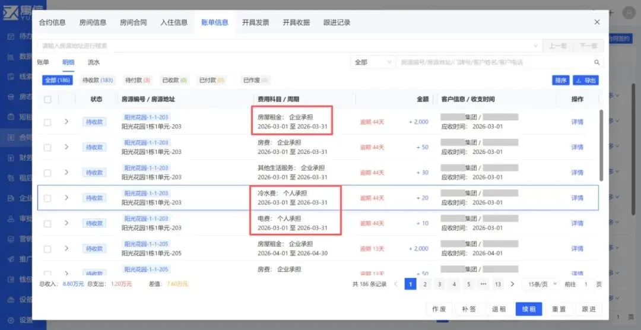Switch to the 入住信息 tab
Screen dimensions: 641x330
tap(174, 23)
